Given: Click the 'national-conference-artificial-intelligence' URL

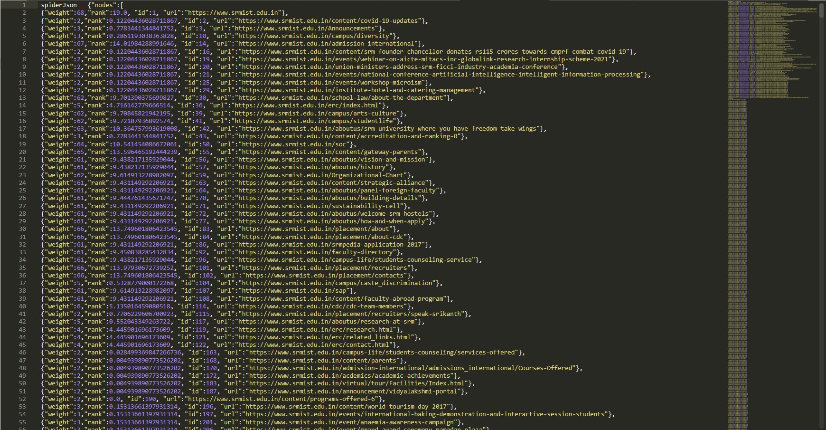Looking at the screenshot, I should (x=441, y=75).
